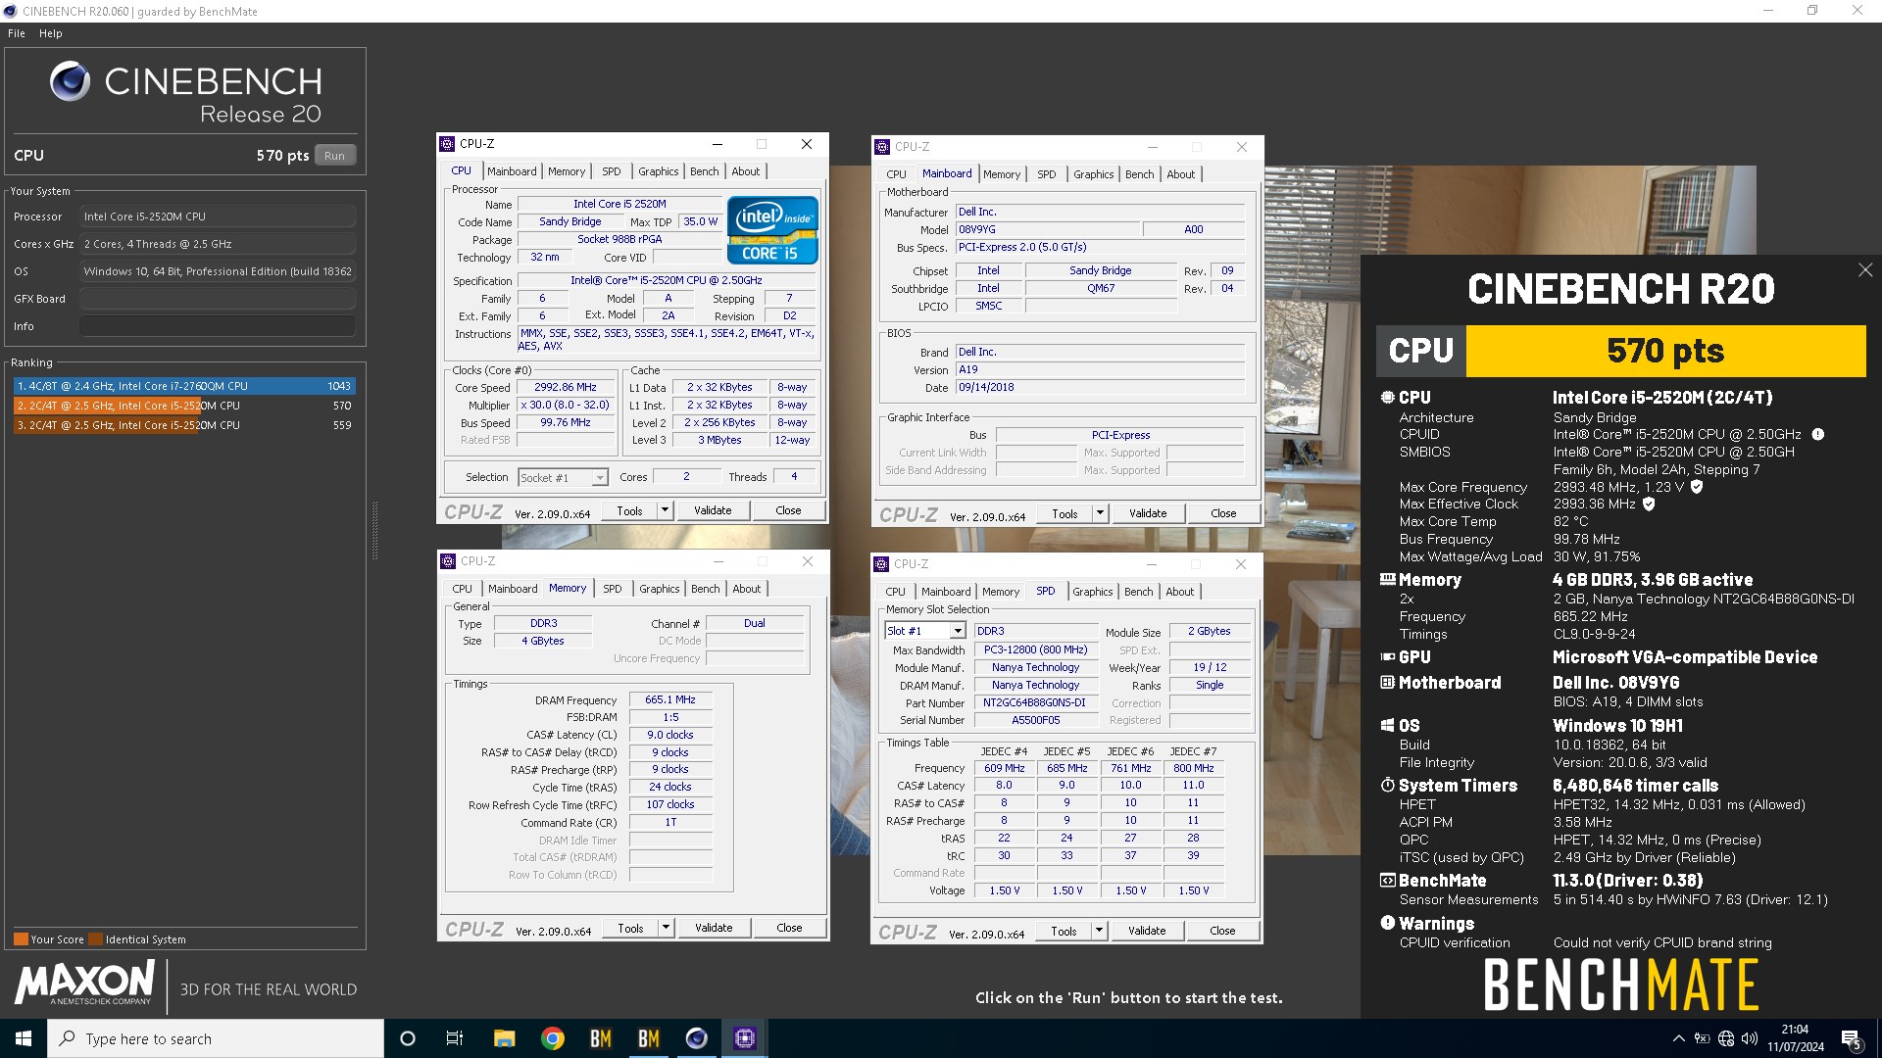Click the Info field in Cinebench
1882x1058 pixels.
pos(218,326)
